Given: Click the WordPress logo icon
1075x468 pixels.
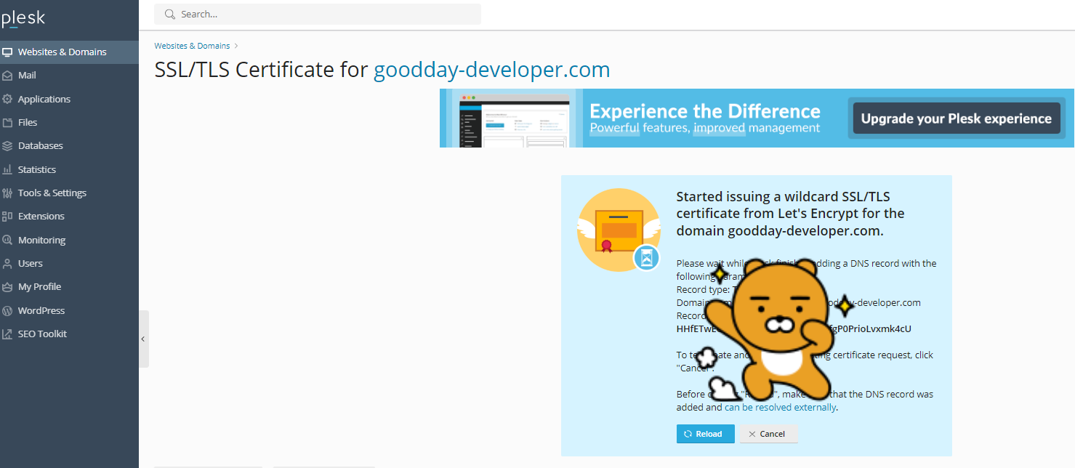Looking at the screenshot, I should pyautogui.click(x=7, y=310).
